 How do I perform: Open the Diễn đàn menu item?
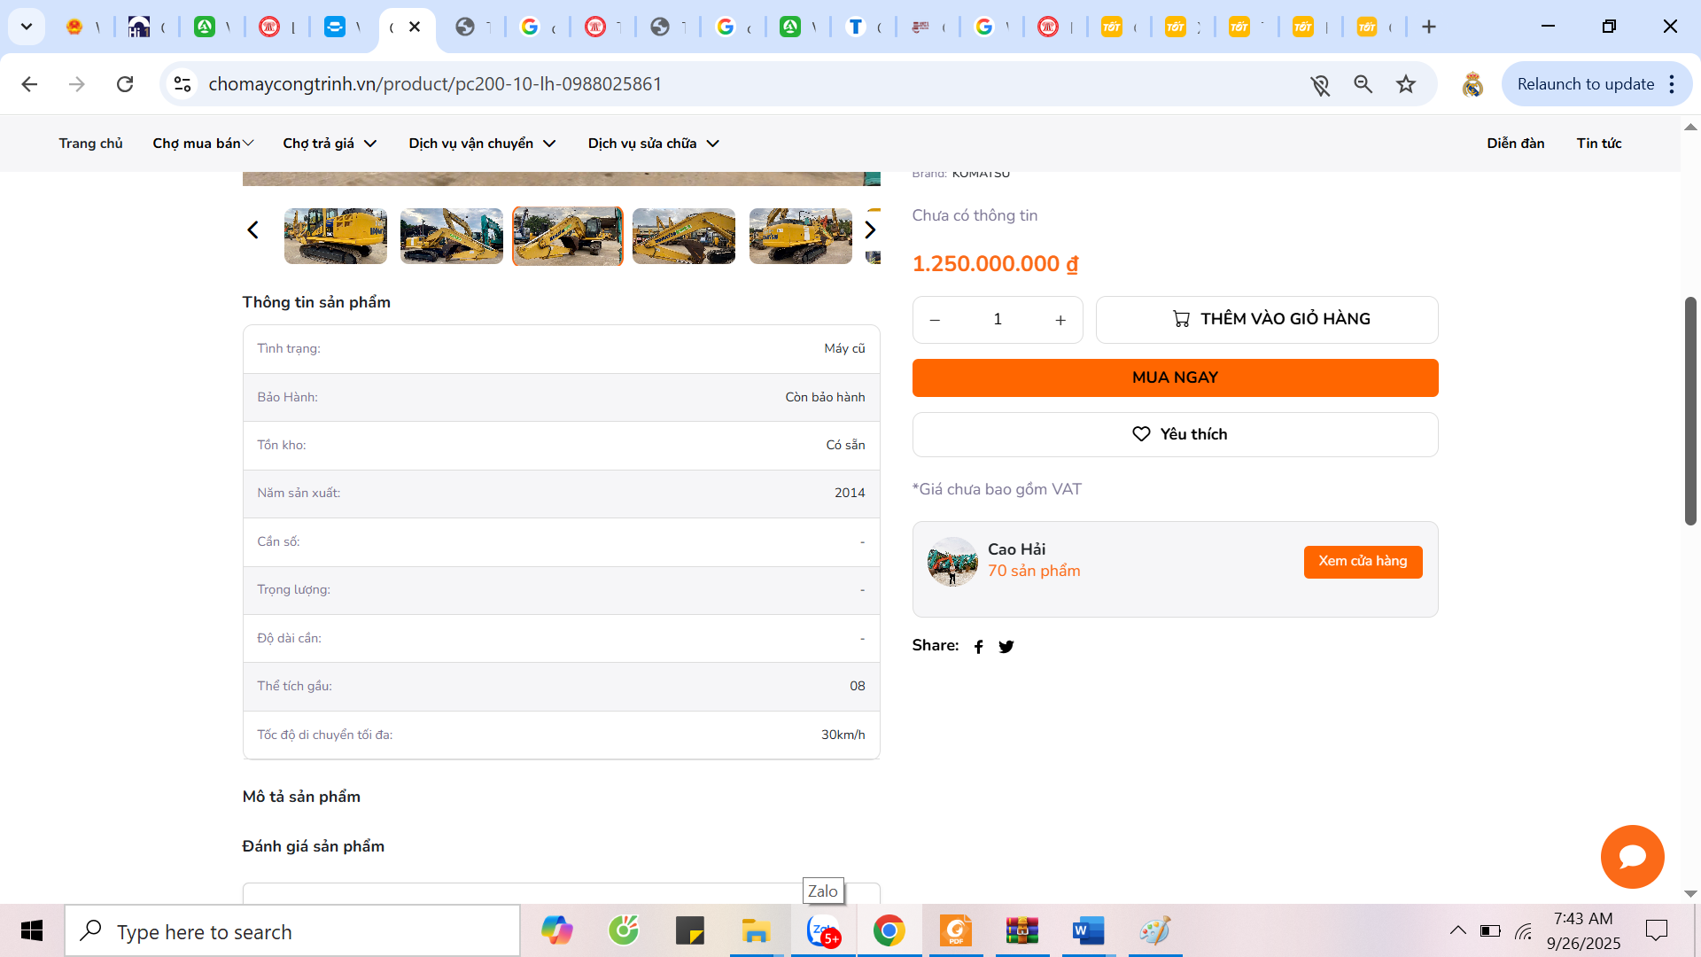point(1515,144)
